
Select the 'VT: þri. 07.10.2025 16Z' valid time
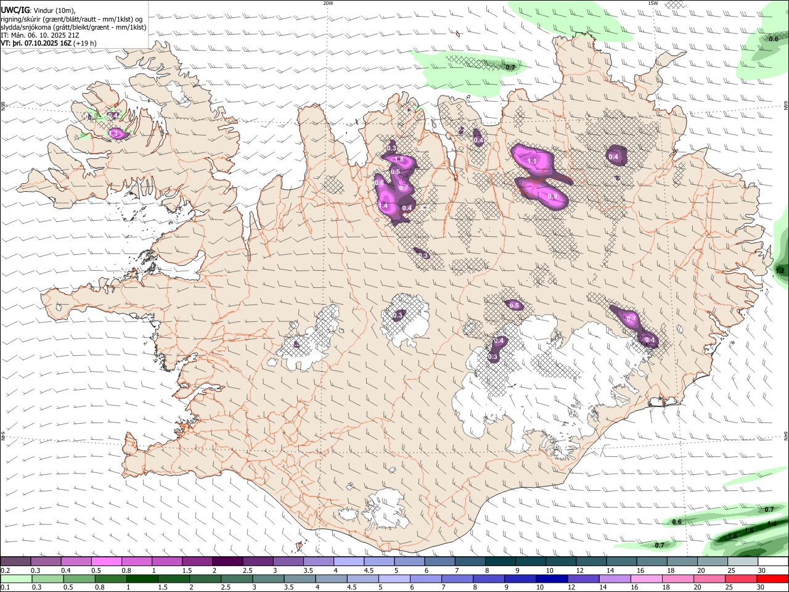pos(36,43)
